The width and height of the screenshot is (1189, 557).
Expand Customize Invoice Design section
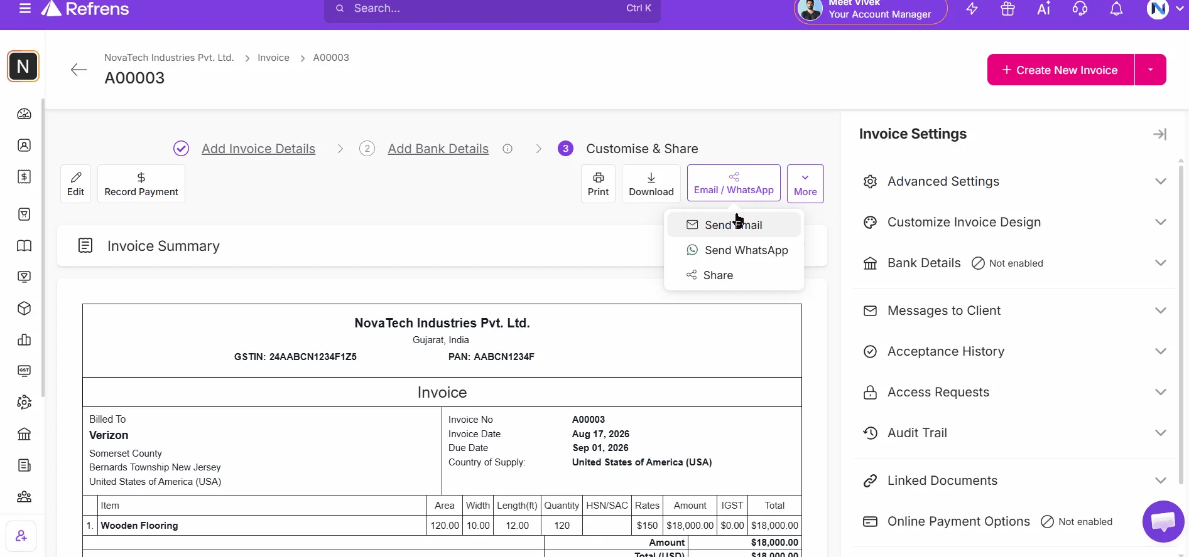1014,222
